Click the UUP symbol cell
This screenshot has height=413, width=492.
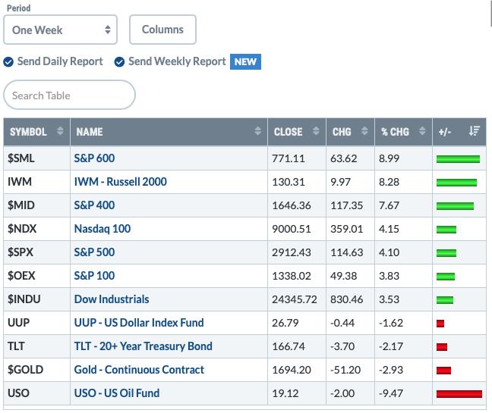click(36, 323)
